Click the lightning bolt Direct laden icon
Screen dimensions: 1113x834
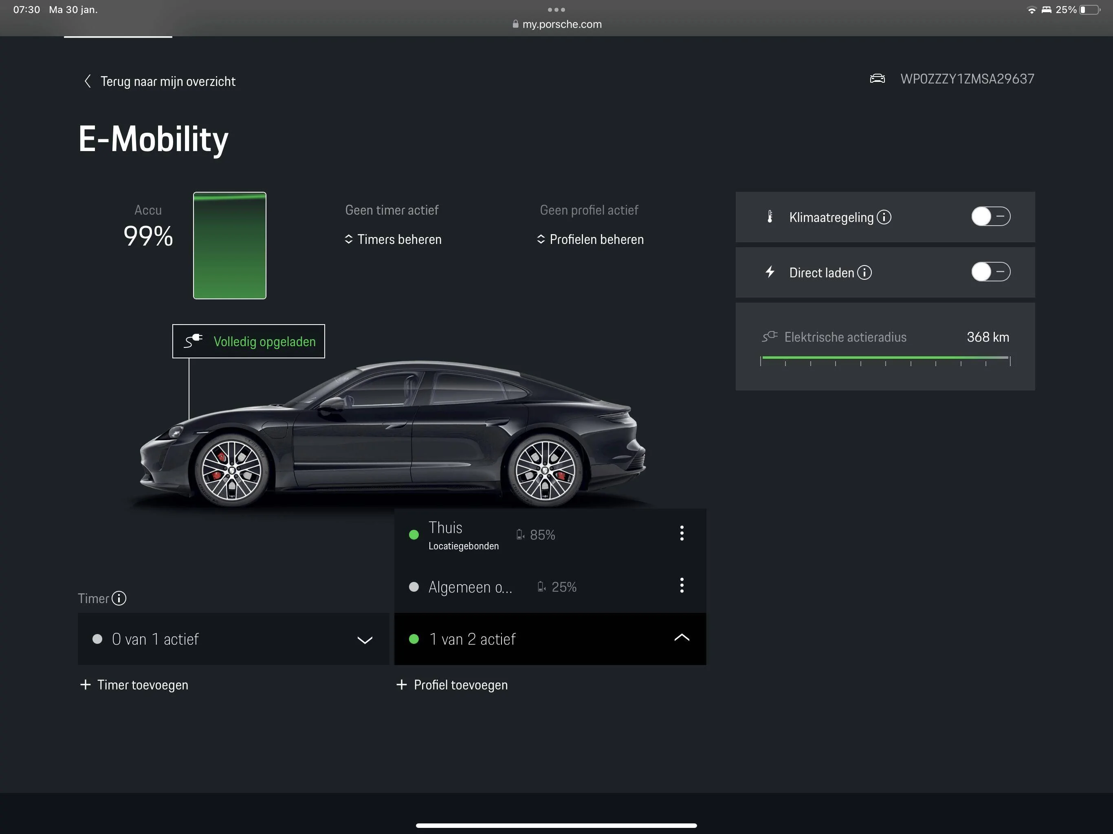tap(770, 272)
